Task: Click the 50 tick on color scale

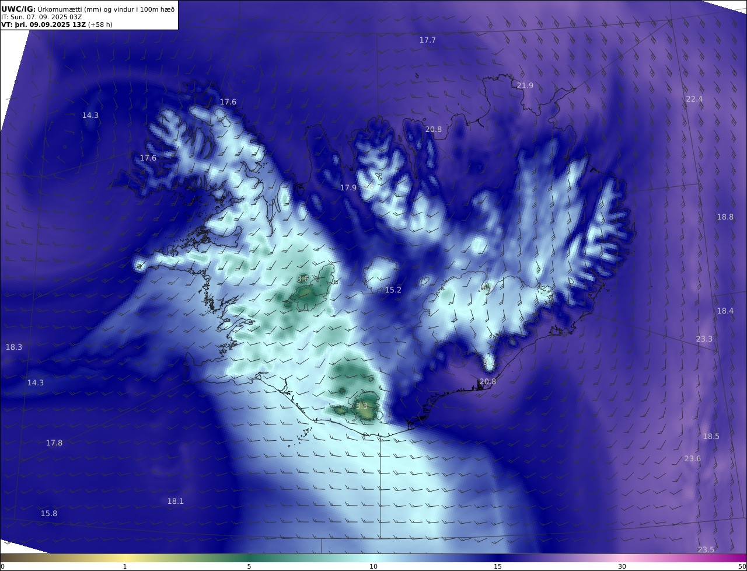Action: click(742, 566)
